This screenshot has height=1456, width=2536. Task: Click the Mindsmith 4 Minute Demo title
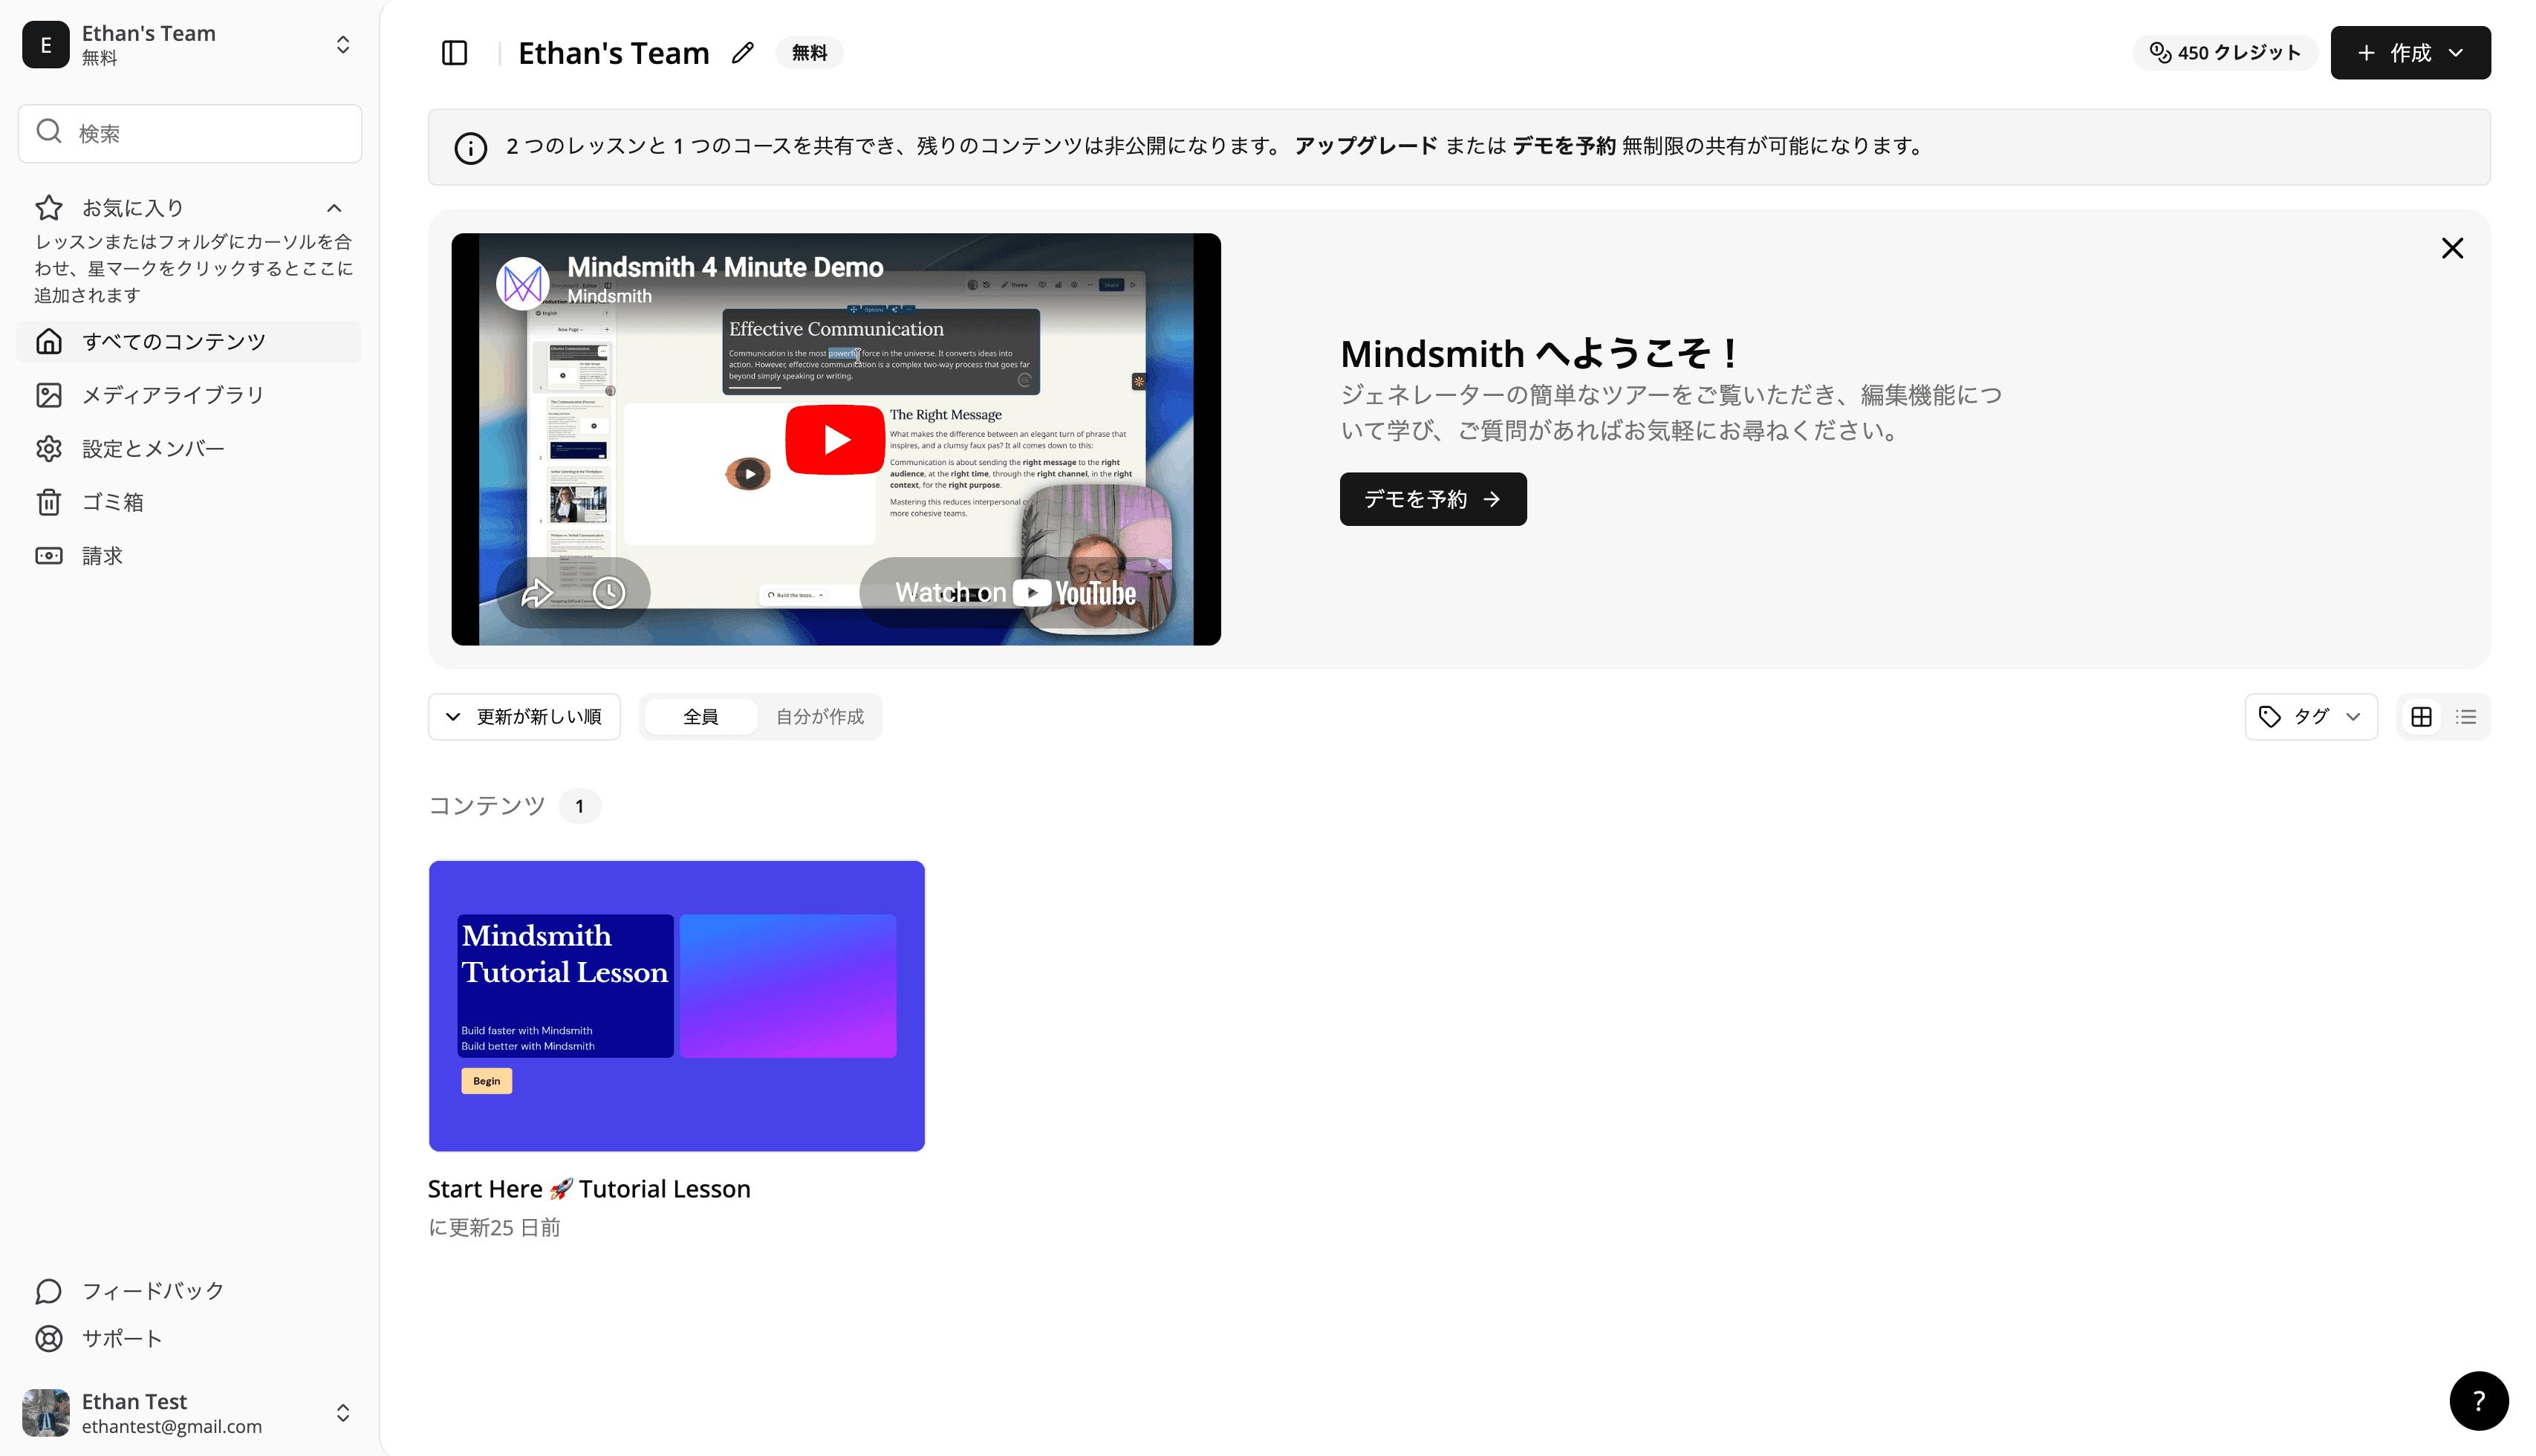click(x=725, y=267)
